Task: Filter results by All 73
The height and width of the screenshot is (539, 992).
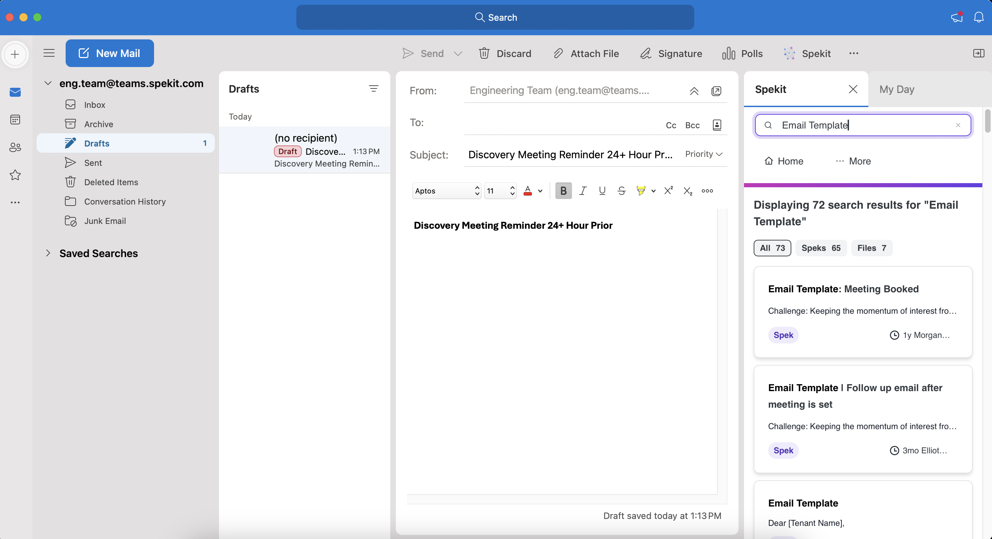Action: pos(772,248)
